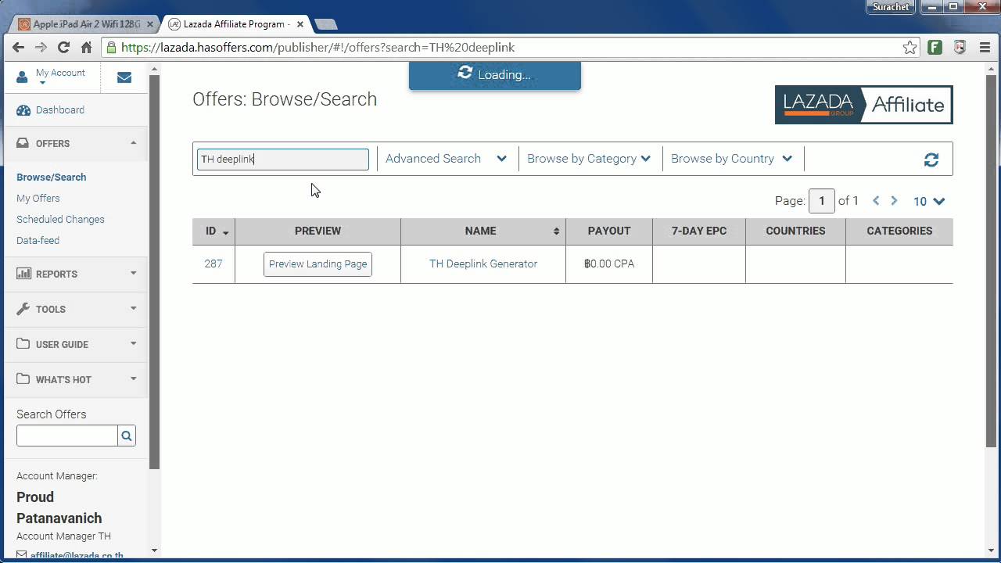This screenshot has height=563, width=1001.
Task: Open TH Deeplink Generator offer link
Action: coord(483,264)
